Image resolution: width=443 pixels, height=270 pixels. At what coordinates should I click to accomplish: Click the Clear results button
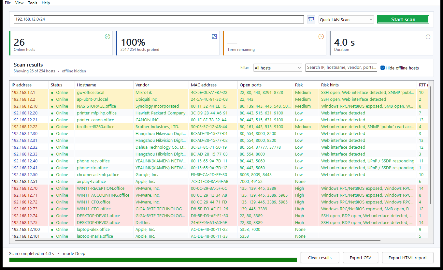pyautogui.click(x=320, y=258)
